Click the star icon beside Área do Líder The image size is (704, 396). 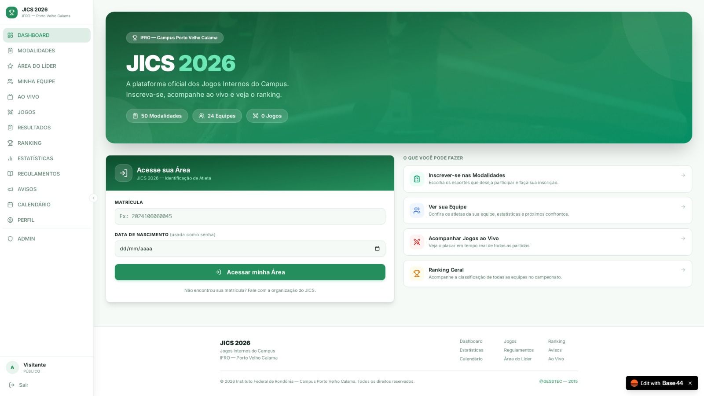(x=10, y=66)
